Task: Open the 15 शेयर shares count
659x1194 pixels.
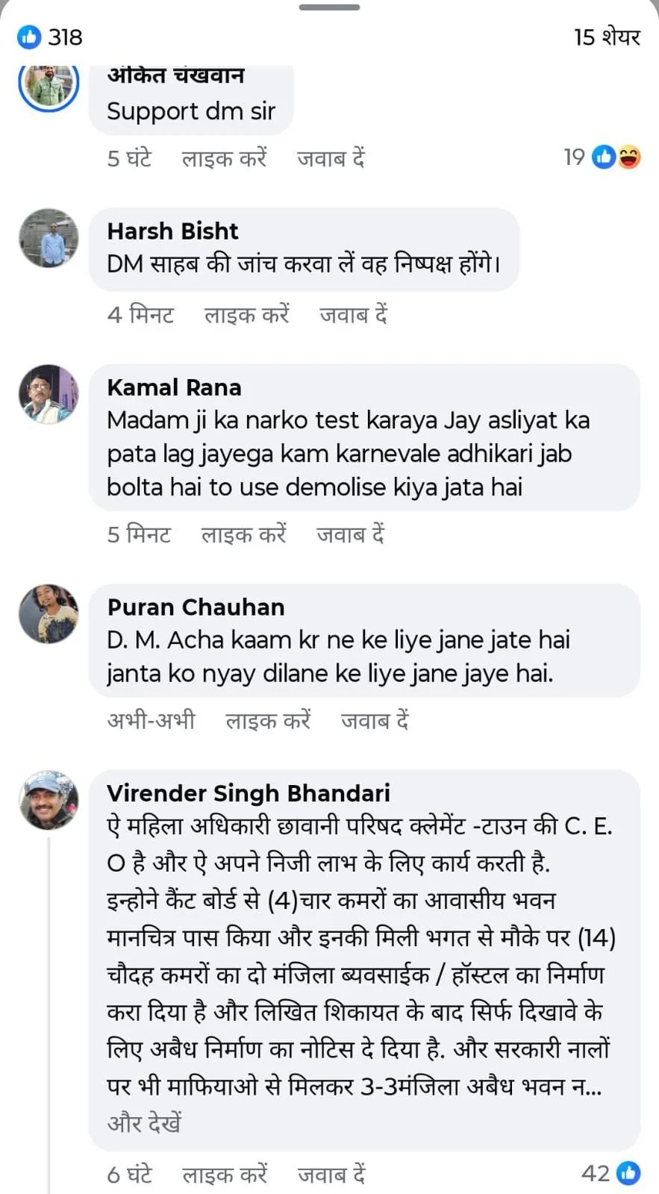Action: click(607, 37)
